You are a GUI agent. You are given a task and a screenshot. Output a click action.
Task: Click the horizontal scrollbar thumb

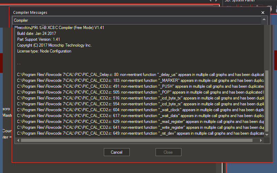(137, 141)
